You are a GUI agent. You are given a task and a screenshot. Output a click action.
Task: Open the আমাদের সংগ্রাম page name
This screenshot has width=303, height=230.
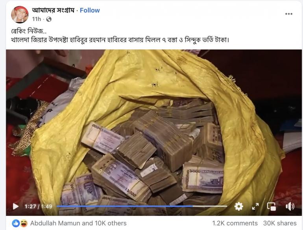click(53, 10)
